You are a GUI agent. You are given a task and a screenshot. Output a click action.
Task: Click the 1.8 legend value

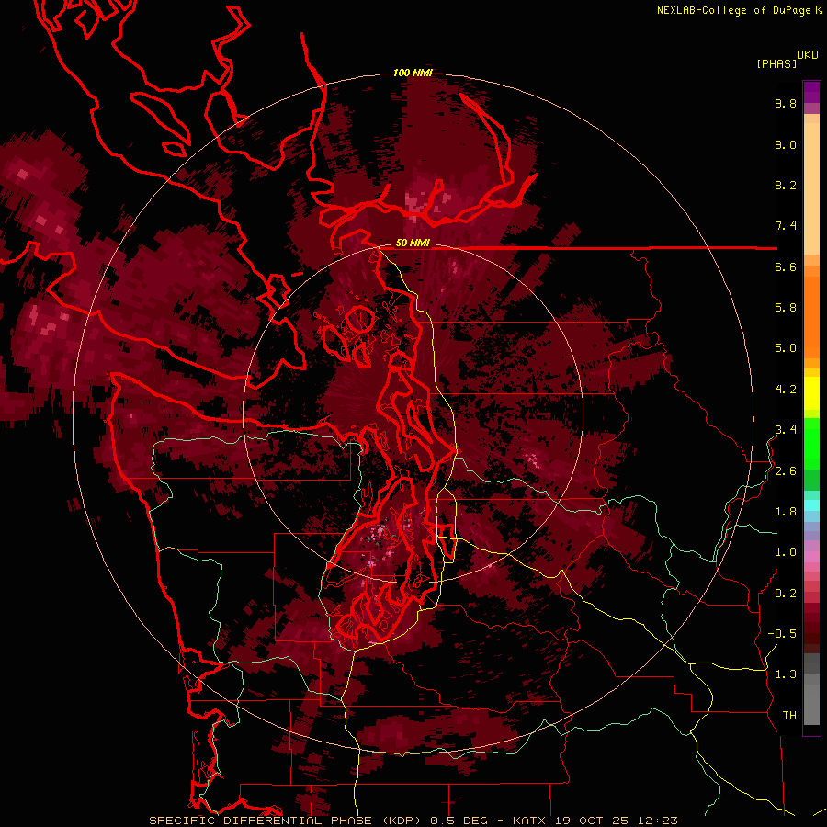[x=786, y=512]
